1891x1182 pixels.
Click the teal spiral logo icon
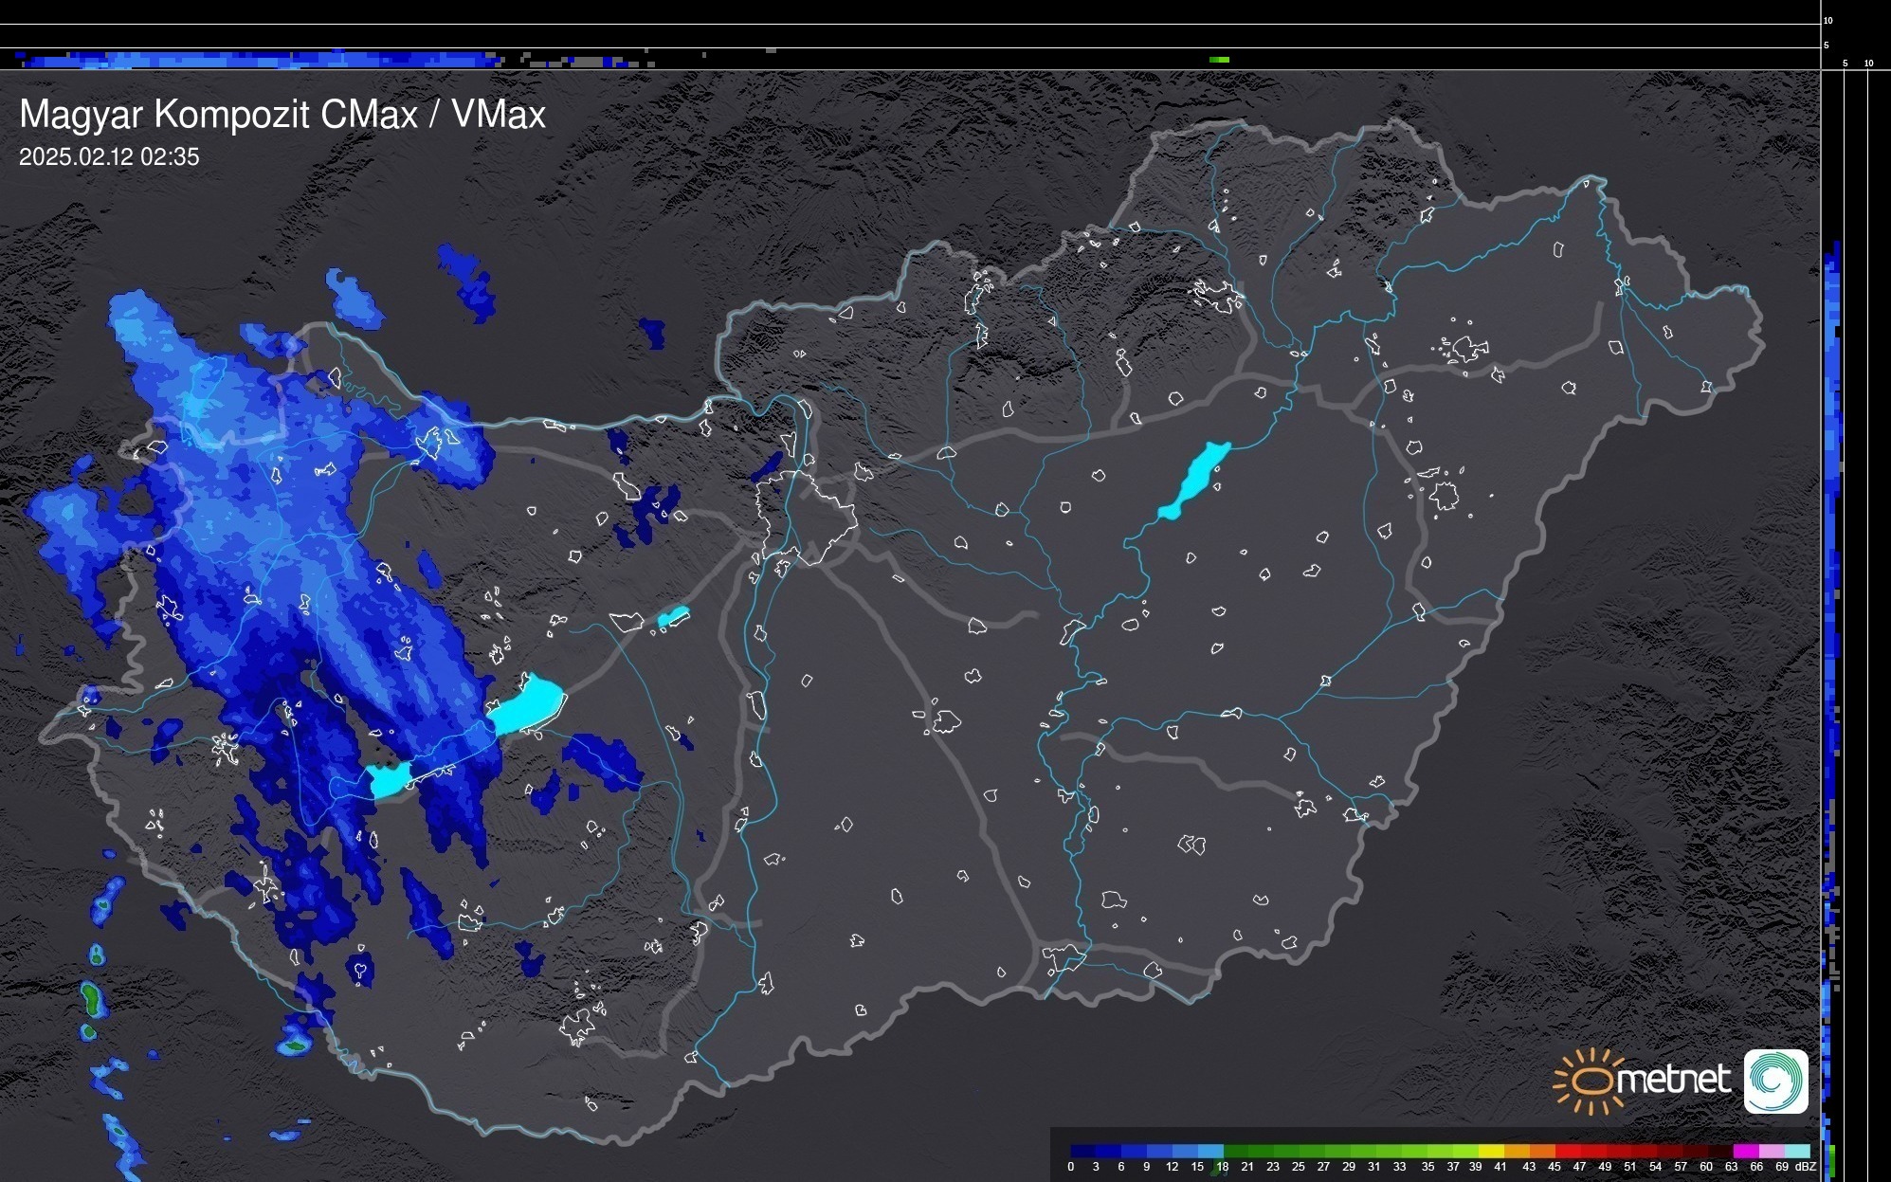click(1775, 1081)
